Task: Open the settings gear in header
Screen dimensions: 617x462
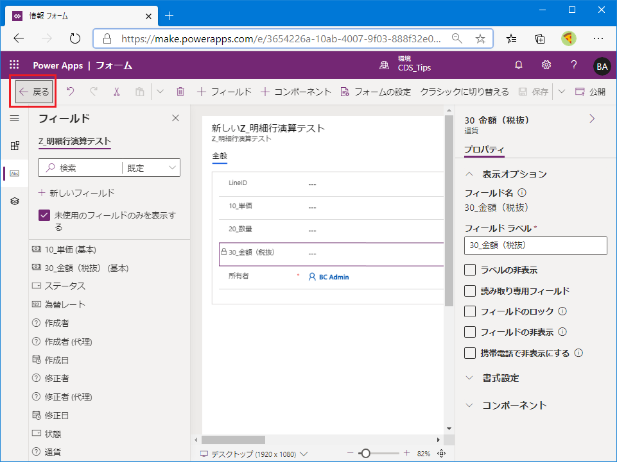Action: 546,65
